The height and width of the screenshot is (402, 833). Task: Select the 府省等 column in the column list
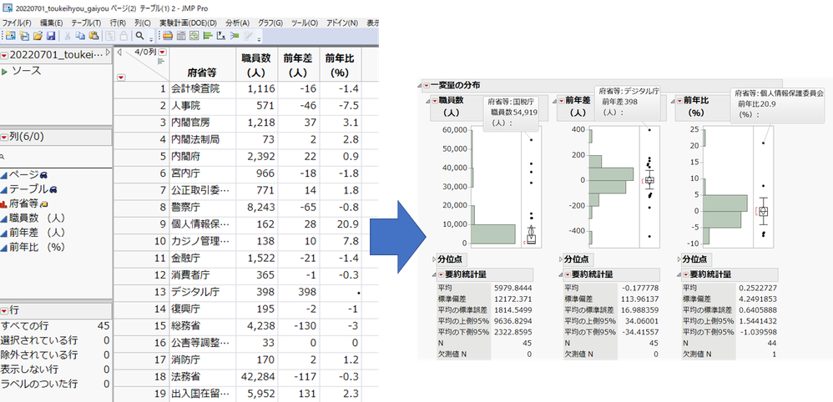coord(25,204)
